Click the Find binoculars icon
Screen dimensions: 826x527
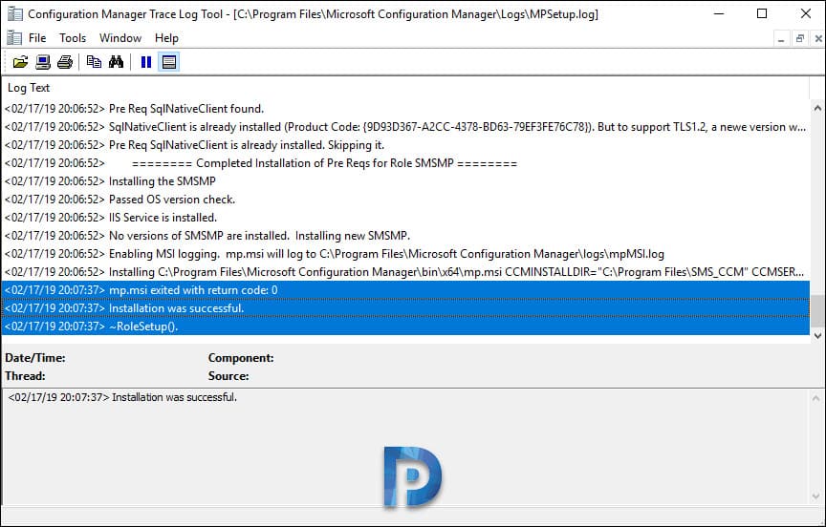pos(116,62)
